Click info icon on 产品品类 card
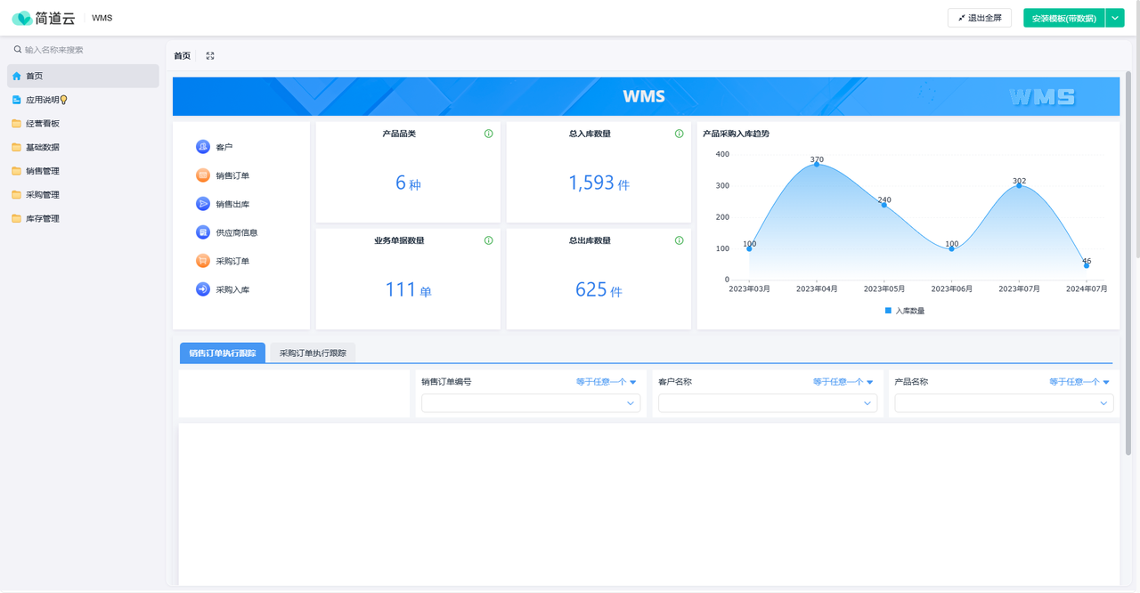1140x593 pixels. click(488, 134)
